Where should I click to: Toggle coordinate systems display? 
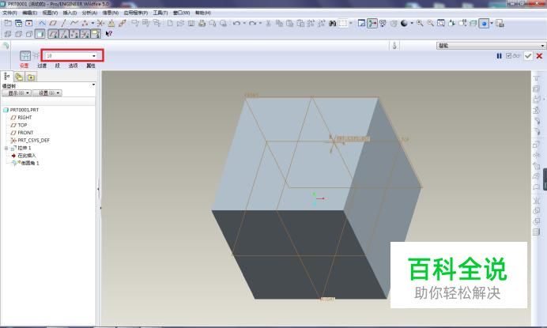(x=85, y=34)
